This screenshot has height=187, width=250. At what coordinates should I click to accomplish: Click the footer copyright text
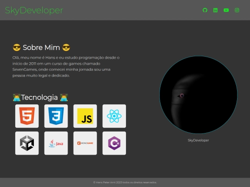(x=125, y=182)
